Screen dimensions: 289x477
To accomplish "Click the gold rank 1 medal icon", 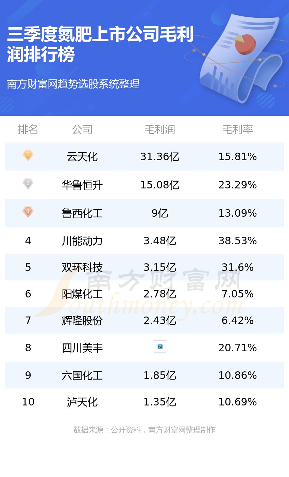I will tap(28, 155).
